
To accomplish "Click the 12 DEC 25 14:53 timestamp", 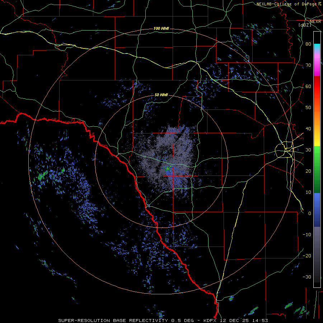I will 244,320.
